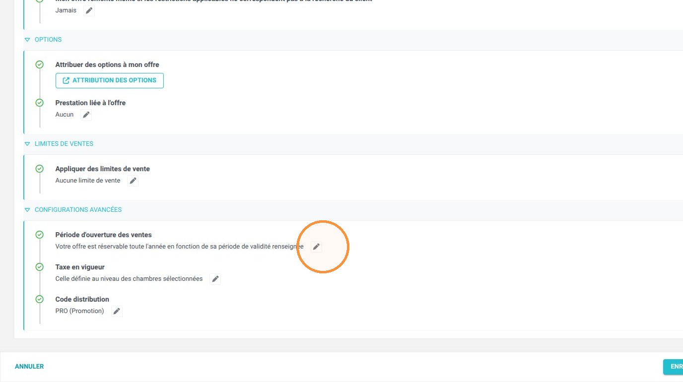Click 'Code distribution' label
The width and height of the screenshot is (683, 382).
[82, 299]
